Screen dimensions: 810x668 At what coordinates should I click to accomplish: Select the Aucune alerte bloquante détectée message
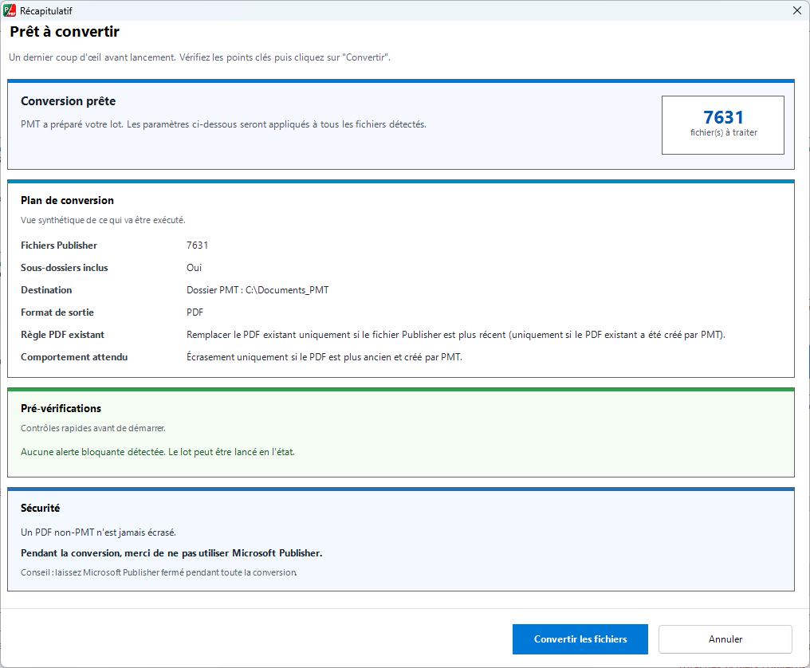click(158, 452)
